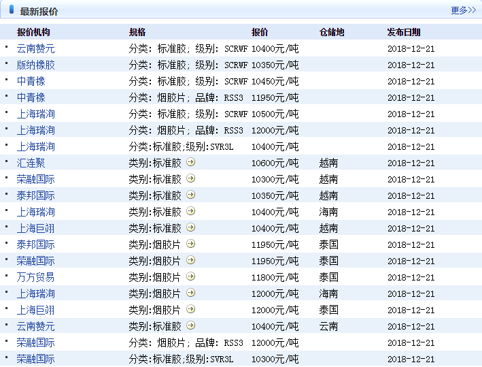Select 云南赞元 link with SCRWF grade
The height and width of the screenshot is (367, 482).
click(35, 48)
